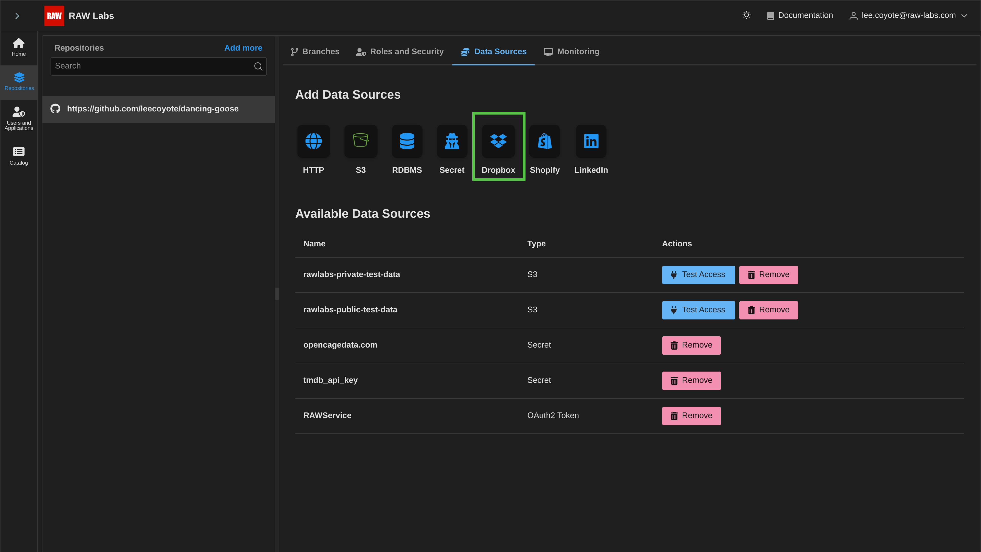Click the panel splitter handle
The height and width of the screenshot is (552, 981).
(276, 294)
